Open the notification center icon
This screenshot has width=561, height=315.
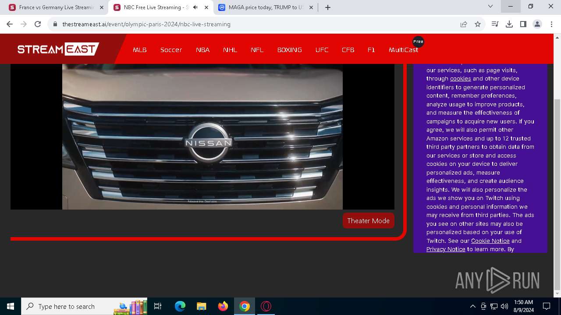[547, 306]
